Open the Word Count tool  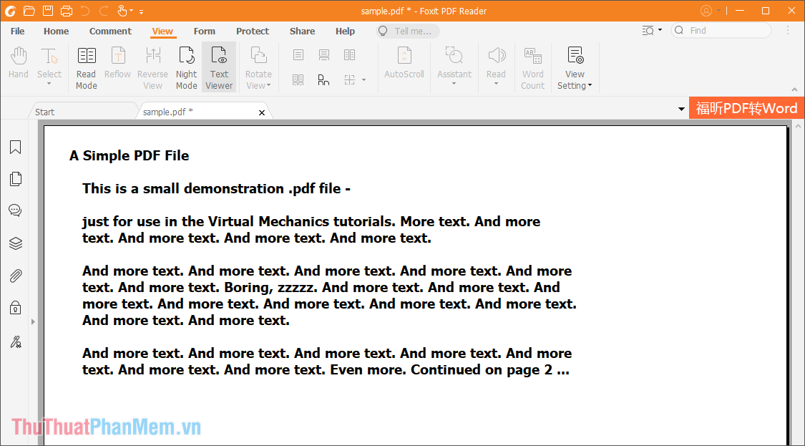pyautogui.click(x=532, y=67)
